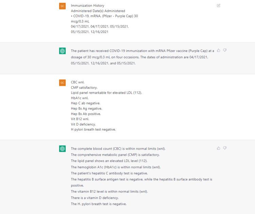255x214 pixels.
Task: Click 'H pylori breath test negative.' user text
Action: tap(93, 130)
